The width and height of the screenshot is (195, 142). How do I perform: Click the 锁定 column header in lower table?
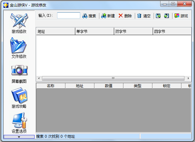(167, 86)
